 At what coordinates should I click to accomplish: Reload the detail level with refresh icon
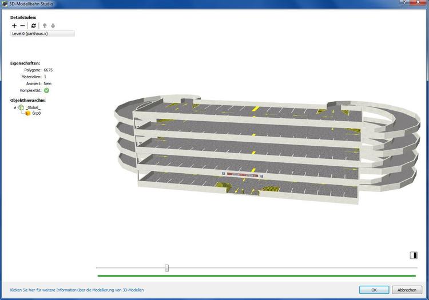[34, 26]
